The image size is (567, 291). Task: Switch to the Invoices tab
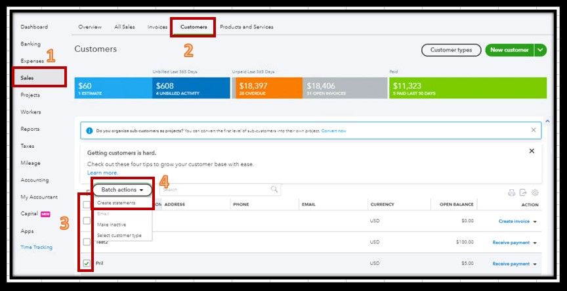coord(157,27)
